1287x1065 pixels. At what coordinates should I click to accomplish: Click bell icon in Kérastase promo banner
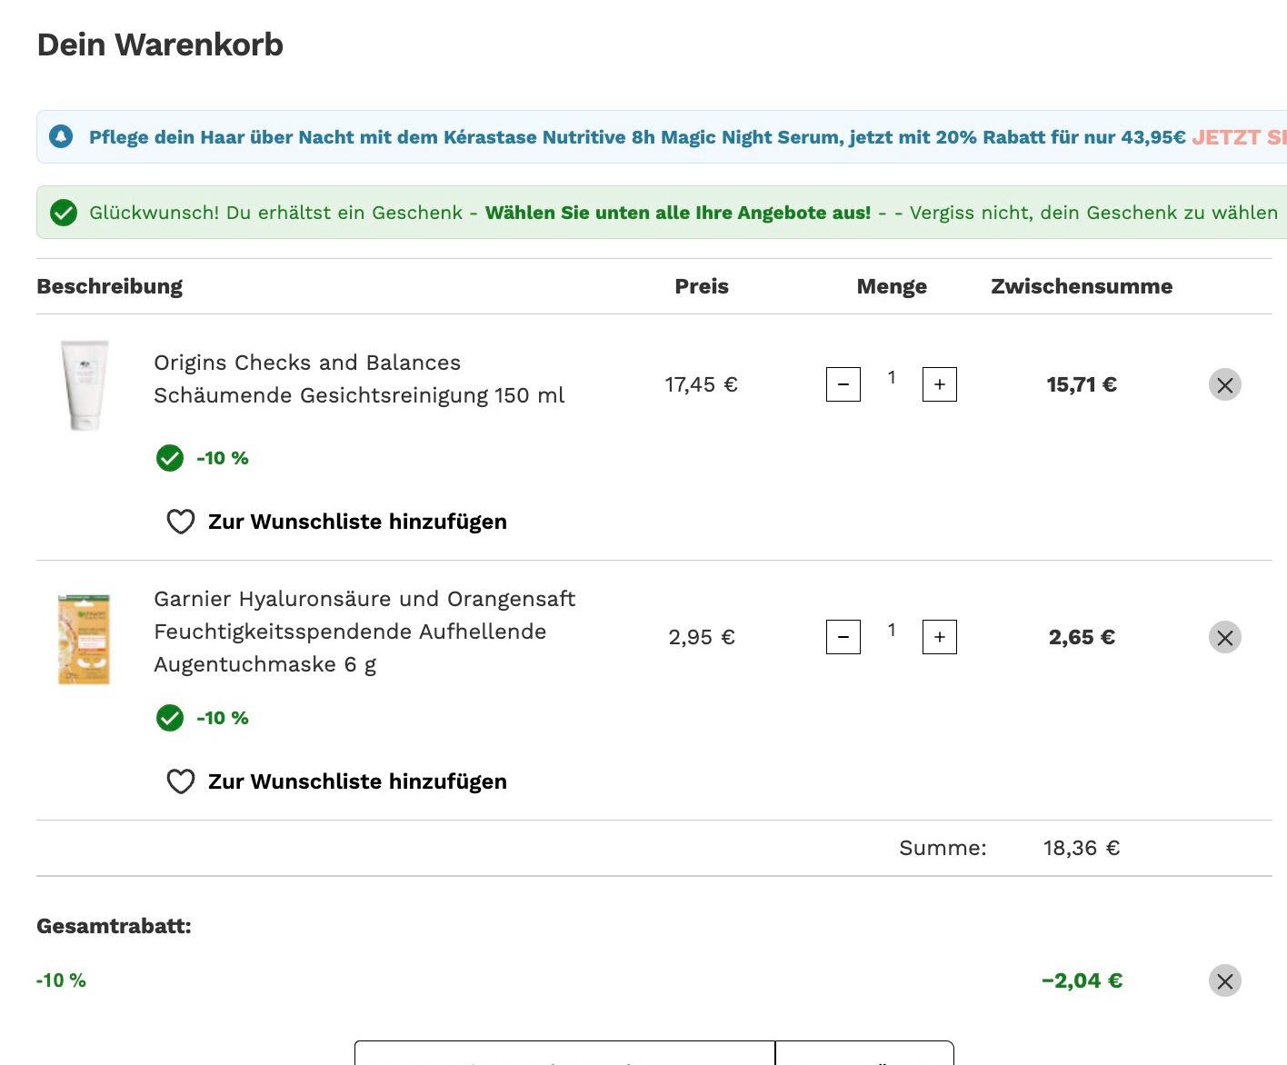coord(61,137)
